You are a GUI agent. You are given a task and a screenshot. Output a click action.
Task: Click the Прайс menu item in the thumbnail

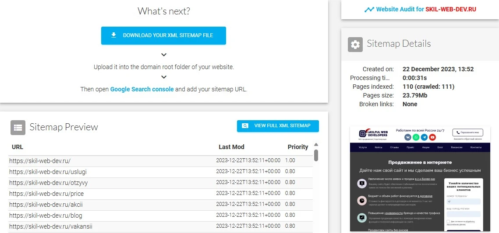[410, 148]
